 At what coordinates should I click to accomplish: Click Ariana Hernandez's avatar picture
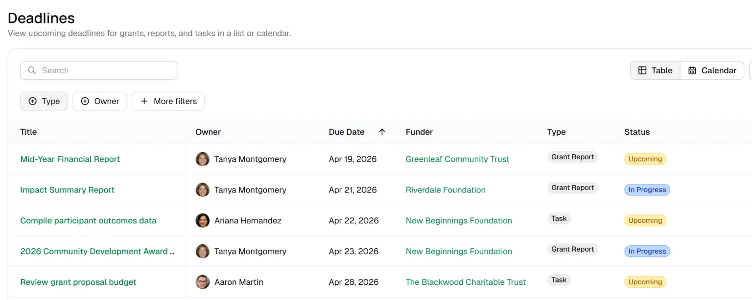[x=203, y=221]
